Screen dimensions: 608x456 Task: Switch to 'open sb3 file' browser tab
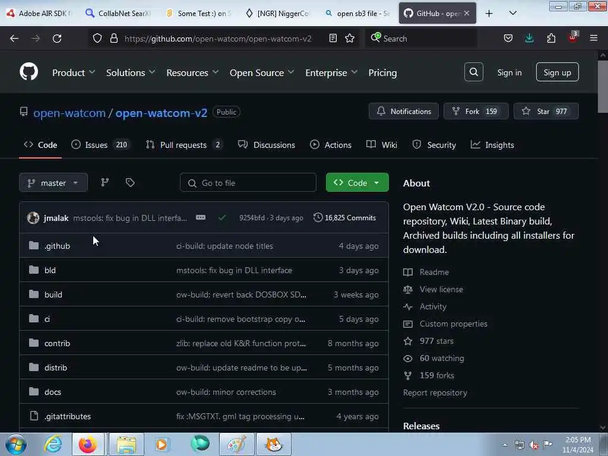click(x=357, y=13)
